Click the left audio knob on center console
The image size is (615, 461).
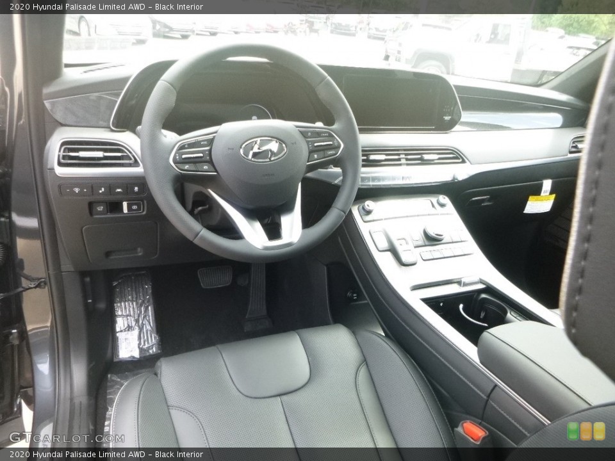coord(368,207)
